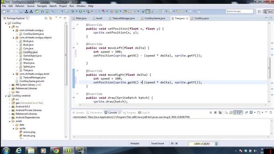Click inside the Quick Access field
The height and width of the screenshot is (154, 274).
(239, 12)
